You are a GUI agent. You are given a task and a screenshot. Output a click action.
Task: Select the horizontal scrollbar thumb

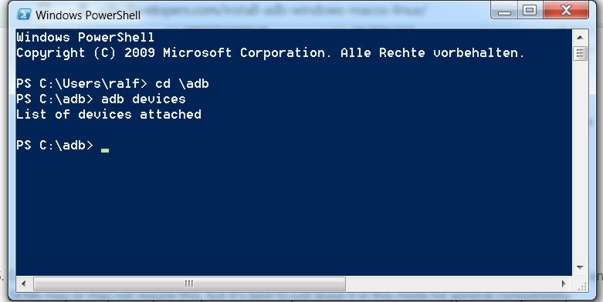(189, 284)
